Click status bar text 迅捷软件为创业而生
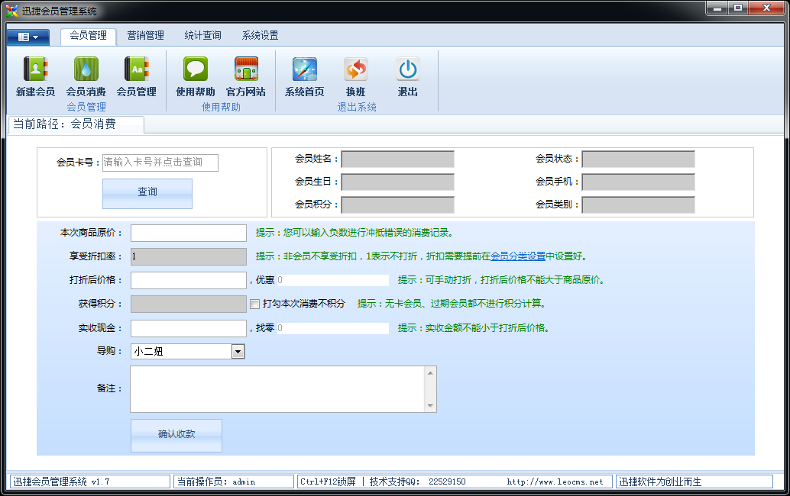 [660, 482]
